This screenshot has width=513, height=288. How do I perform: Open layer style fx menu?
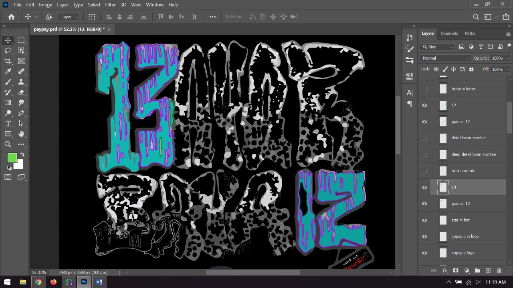(x=445, y=271)
